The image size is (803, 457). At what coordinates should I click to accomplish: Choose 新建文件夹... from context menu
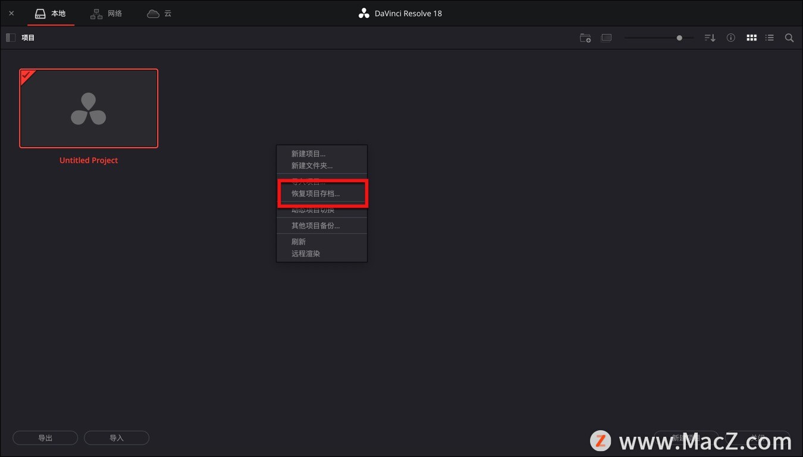click(x=321, y=165)
